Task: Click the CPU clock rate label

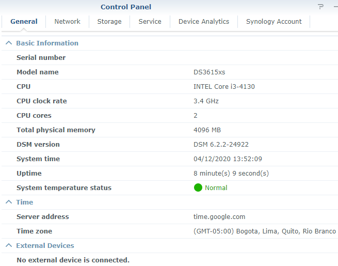Action: [42, 101]
